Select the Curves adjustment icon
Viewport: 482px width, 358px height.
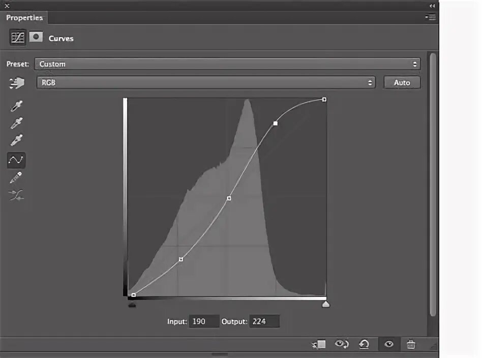pyautogui.click(x=17, y=38)
